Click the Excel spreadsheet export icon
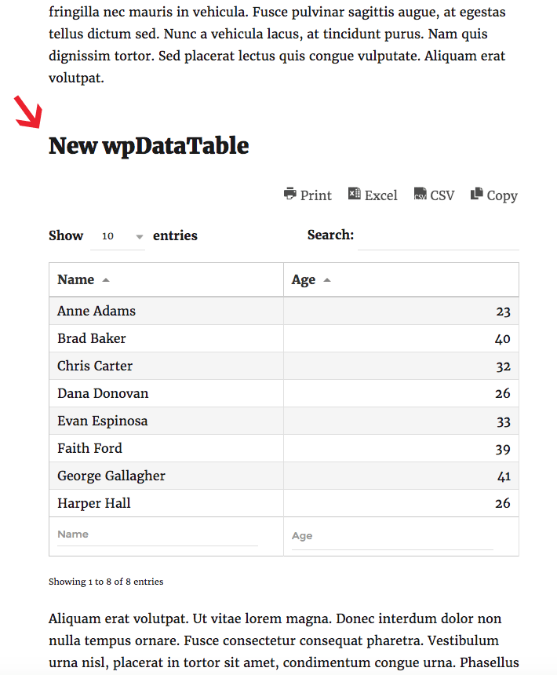 coord(355,194)
